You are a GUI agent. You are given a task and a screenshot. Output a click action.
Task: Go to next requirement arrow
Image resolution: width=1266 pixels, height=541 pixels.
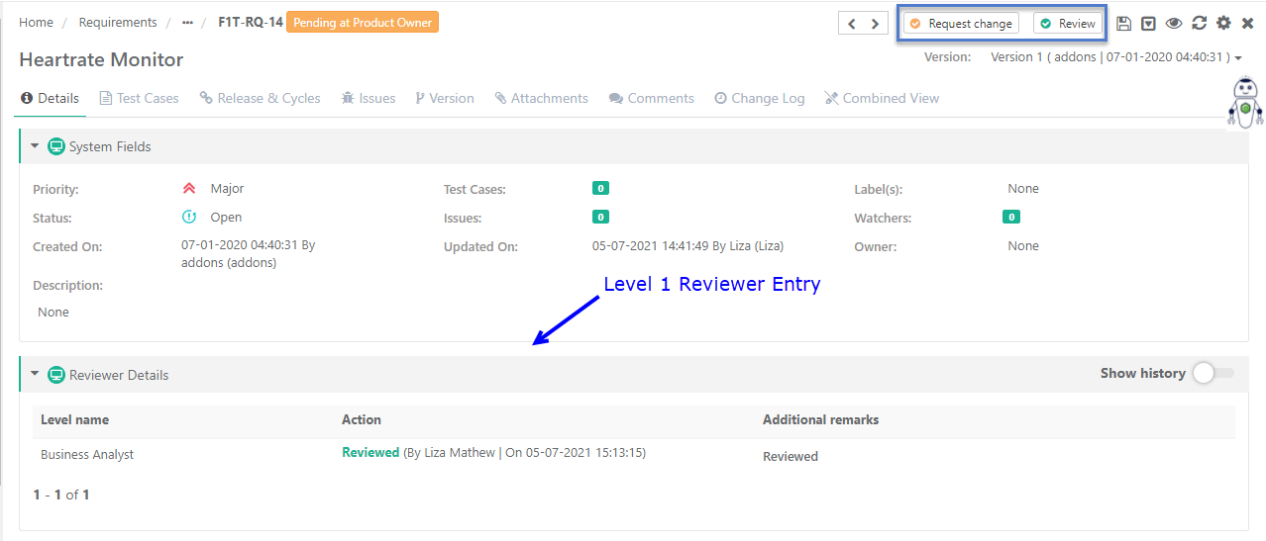point(875,24)
